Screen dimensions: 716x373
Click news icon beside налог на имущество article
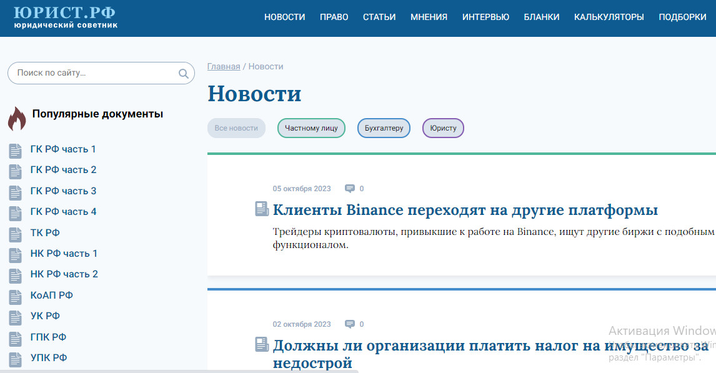coord(262,344)
